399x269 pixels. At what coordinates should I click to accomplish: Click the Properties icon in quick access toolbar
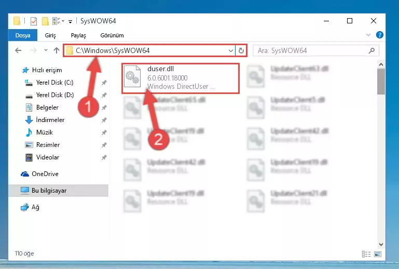point(34,21)
